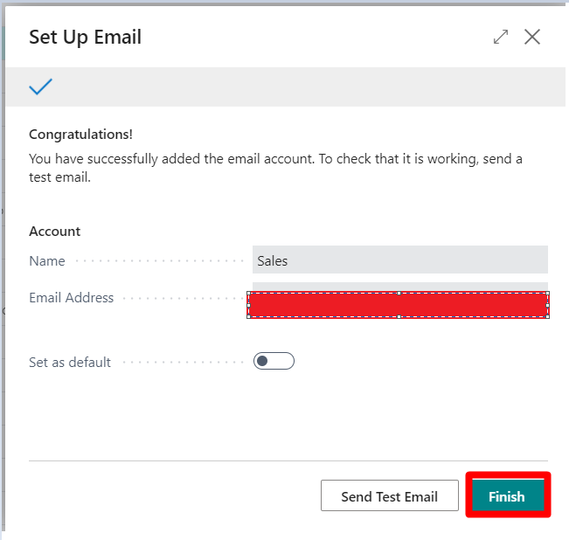Click the Congratulations! heading
The image size is (569, 540).
[x=80, y=135]
